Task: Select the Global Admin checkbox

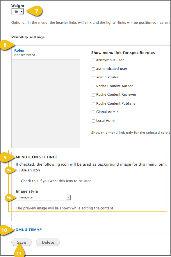Action: [93, 112]
